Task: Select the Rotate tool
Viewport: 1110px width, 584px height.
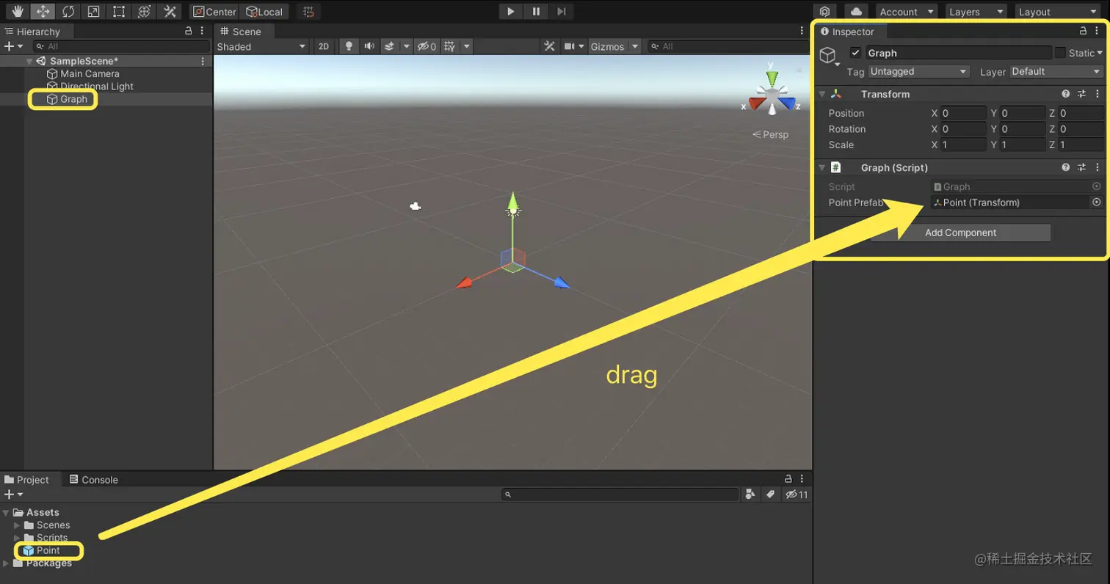Action: click(x=68, y=11)
